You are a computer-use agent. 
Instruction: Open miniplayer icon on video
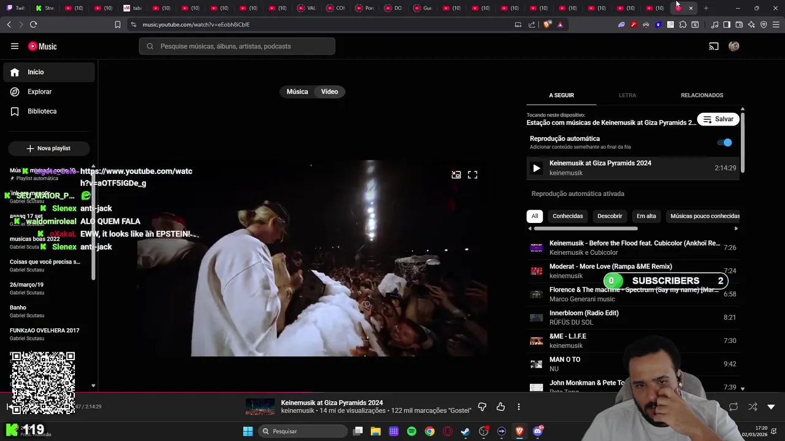[456, 175]
